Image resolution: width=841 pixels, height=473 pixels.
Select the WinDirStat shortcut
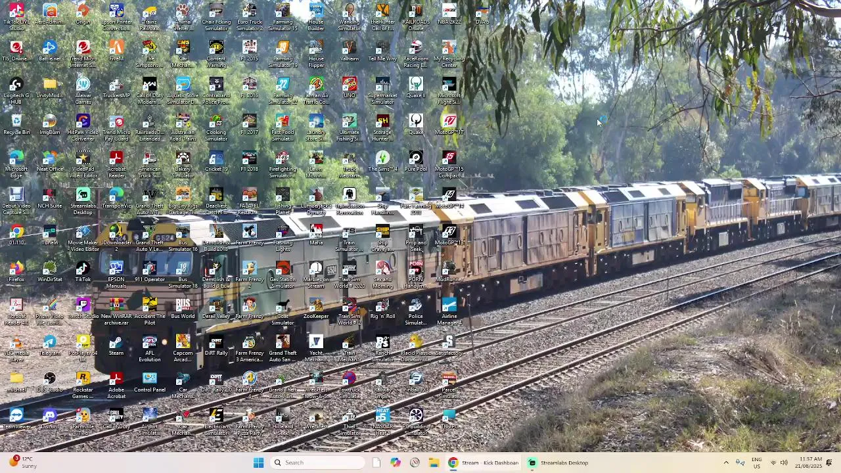point(50,272)
